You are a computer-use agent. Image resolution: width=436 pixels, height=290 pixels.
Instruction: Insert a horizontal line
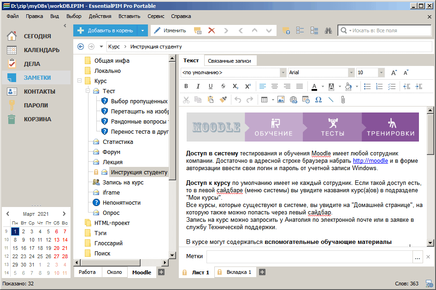pyautogui.click(x=330, y=100)
